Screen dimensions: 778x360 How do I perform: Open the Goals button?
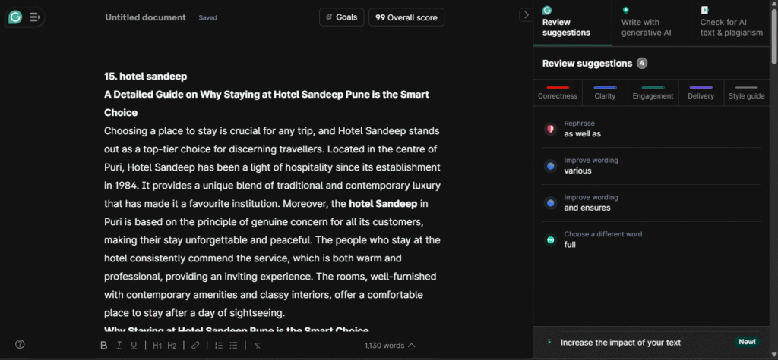pos(341,17)
